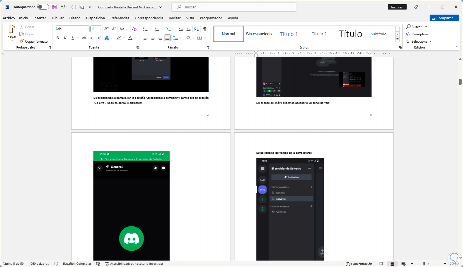
Task: Open the font size dropdown
Action: pyautogui.click(x=100, y=29)
